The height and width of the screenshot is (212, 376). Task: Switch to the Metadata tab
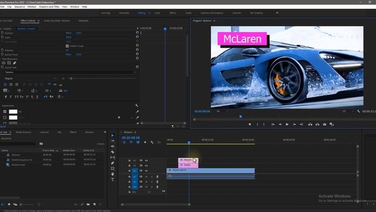83,21
